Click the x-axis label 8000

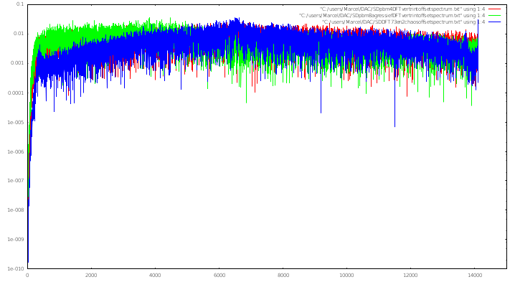click(x=283, y=276)
